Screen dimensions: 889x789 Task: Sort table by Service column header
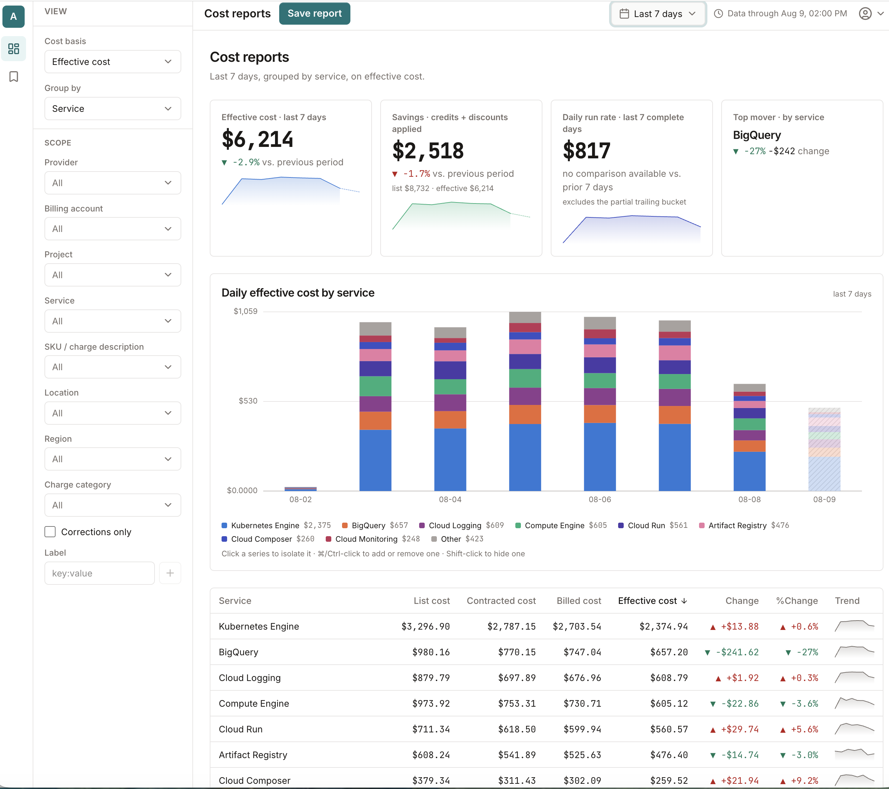tap(235, 601)
